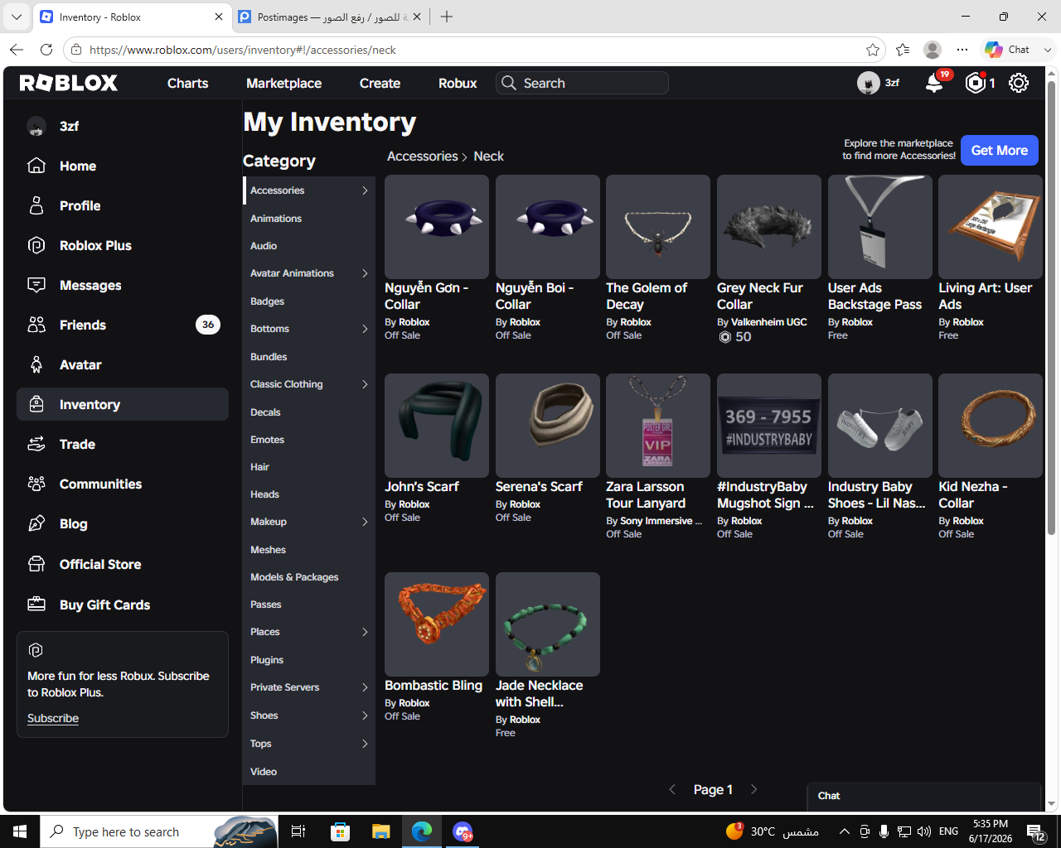Open the Robux balance icon
This screenshot has width=1061, height=848.
(976, 83)
